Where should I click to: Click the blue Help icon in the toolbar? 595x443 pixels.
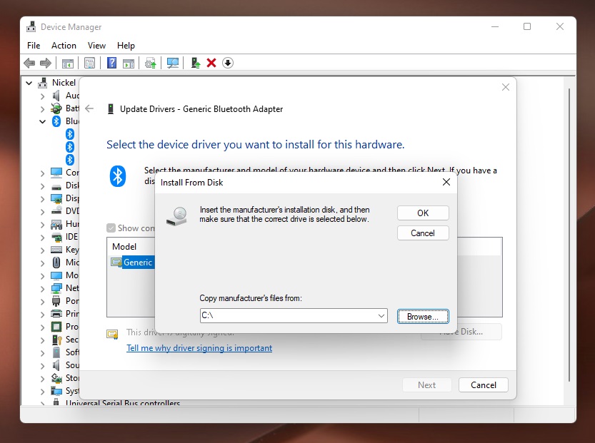click(x=111, y=63)
